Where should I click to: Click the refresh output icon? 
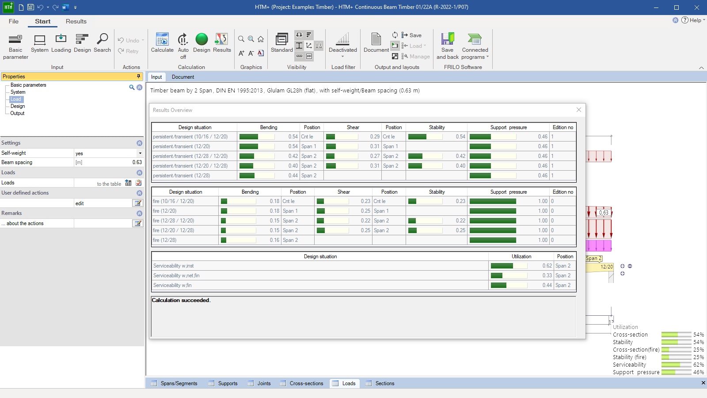(x=395, y=35)
